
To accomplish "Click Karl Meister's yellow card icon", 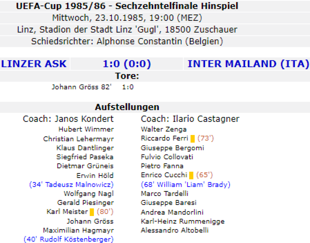I will pos(92,212).
